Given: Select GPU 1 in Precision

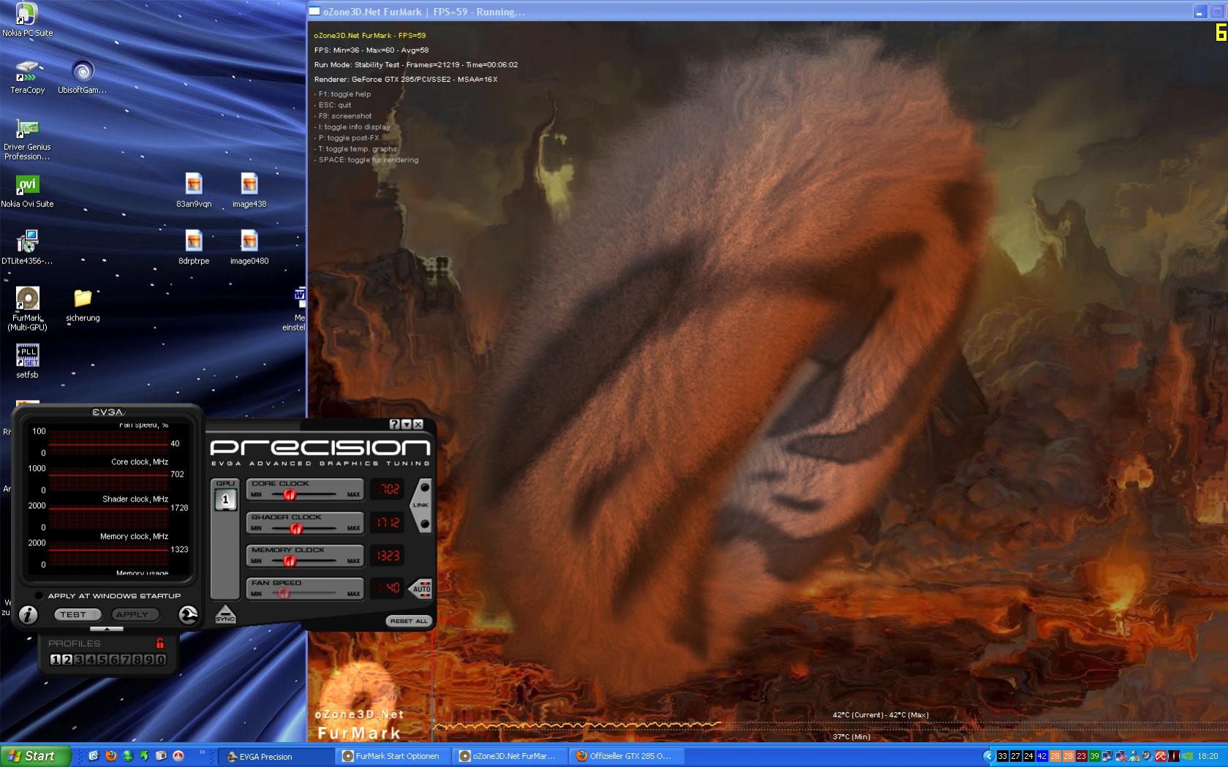Looking at the screenshot, I should click(x=225, y=499).
